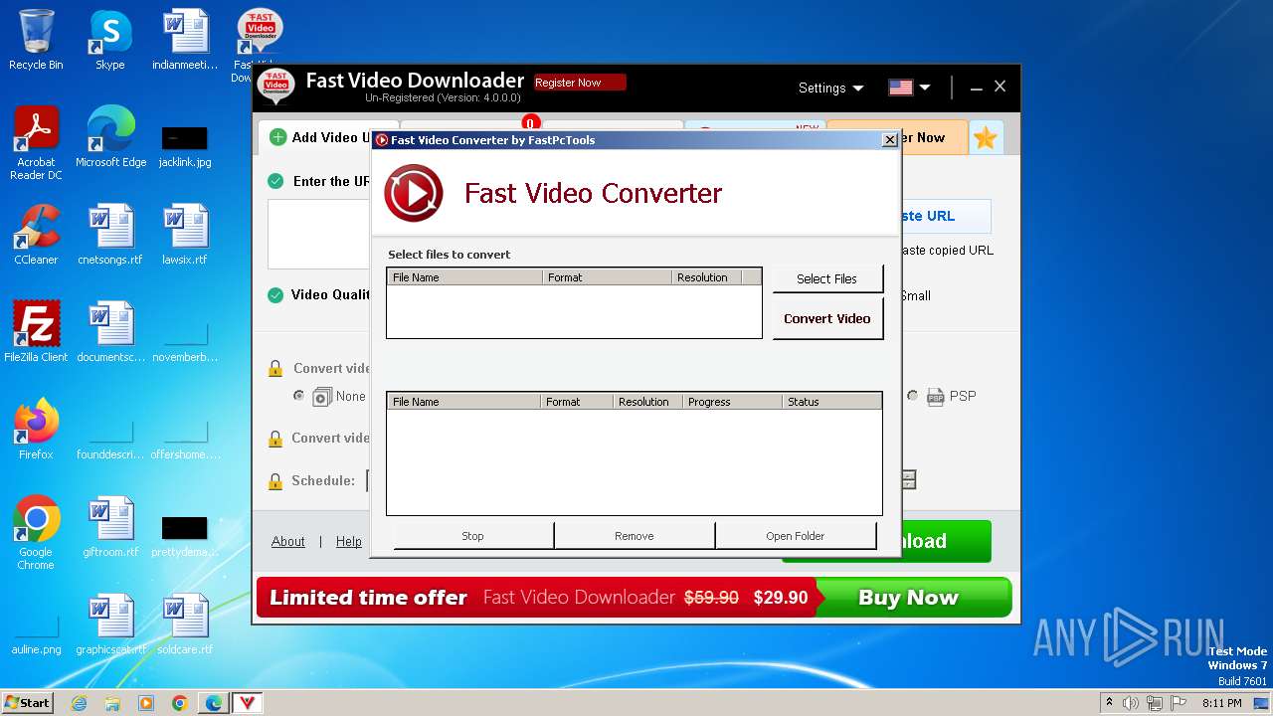Open Acrobat Reader DC desktop shortcut

point(36,143)
